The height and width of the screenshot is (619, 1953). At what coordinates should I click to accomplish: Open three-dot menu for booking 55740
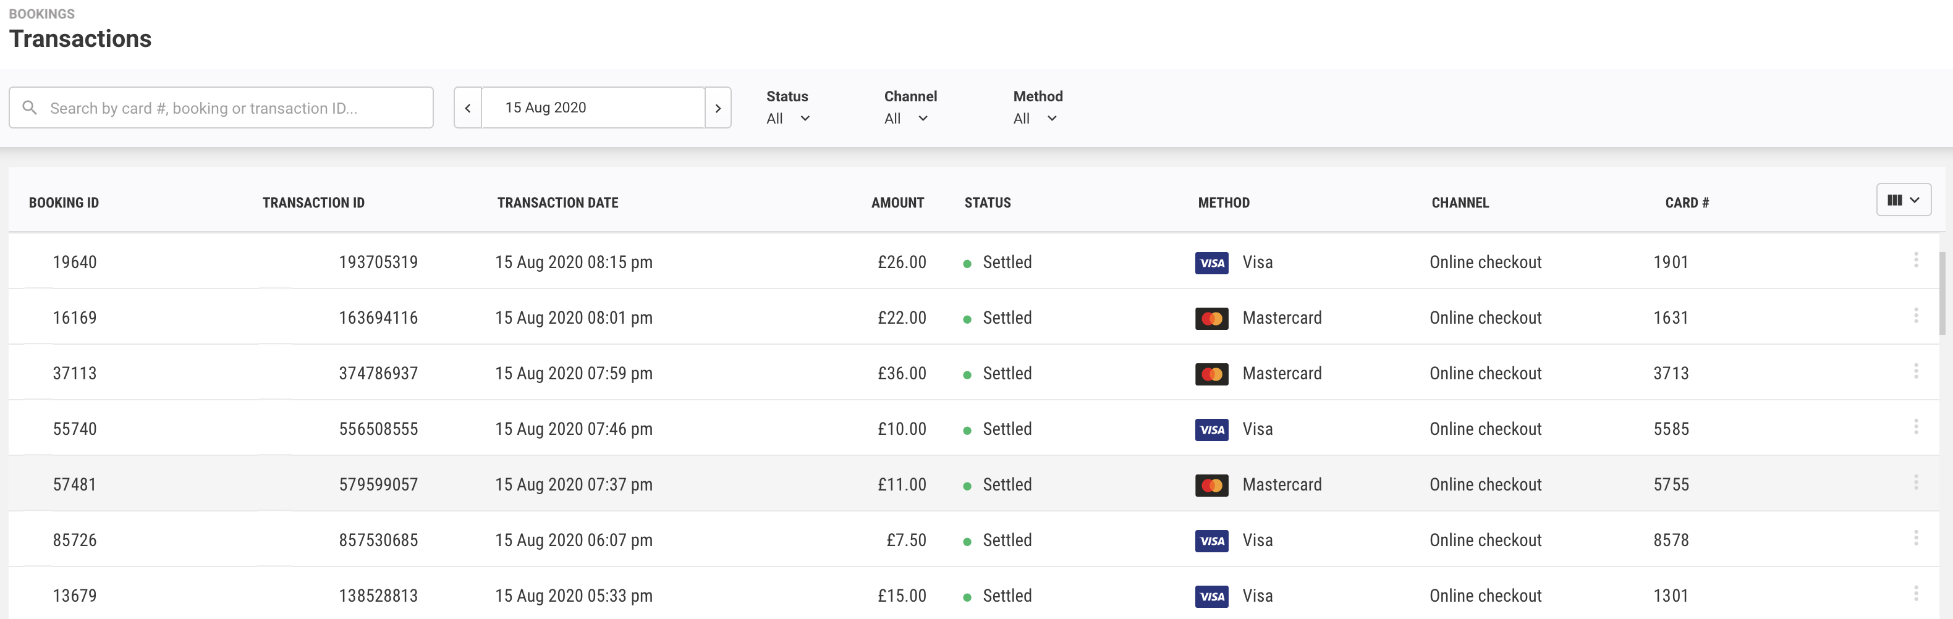[x=1915, y=426]
